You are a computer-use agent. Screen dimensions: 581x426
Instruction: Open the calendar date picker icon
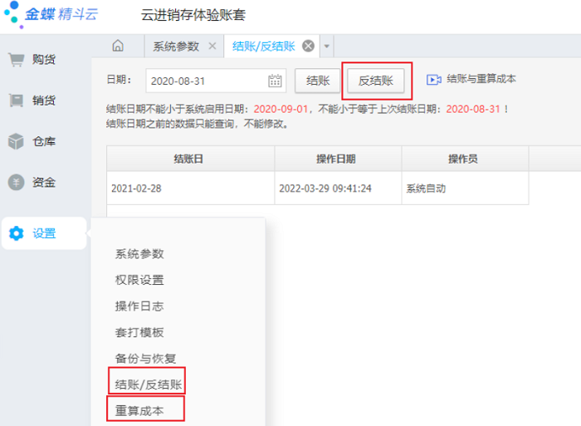276,81
